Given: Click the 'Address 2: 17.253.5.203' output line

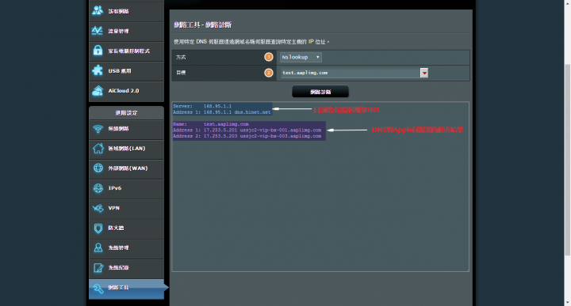Looking at the screenshot, I should 247,136.
